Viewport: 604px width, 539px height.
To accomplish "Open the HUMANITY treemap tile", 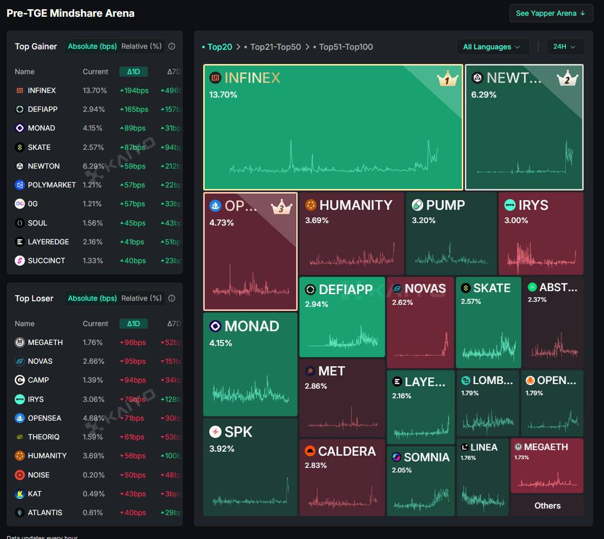I will coord(352,234).
